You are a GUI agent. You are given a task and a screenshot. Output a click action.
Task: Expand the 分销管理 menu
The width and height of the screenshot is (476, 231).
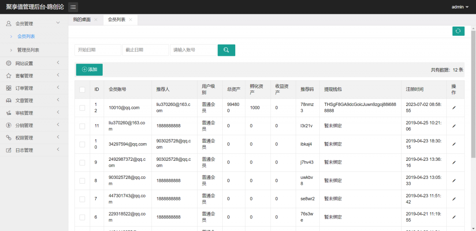coord(58,125)
